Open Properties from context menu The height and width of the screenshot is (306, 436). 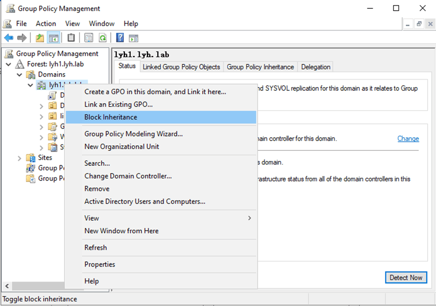pos(161,264)
